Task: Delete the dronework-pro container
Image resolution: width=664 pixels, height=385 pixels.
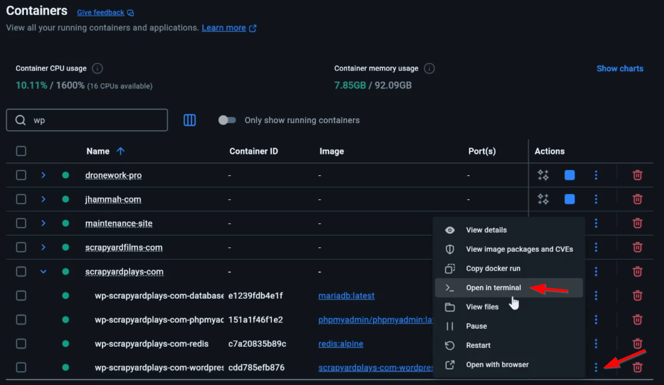Action: tap(637, 175)
